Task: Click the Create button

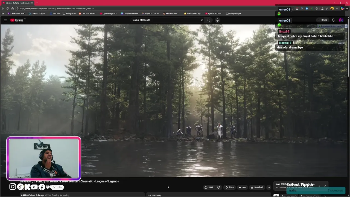Action: point(322,20)
